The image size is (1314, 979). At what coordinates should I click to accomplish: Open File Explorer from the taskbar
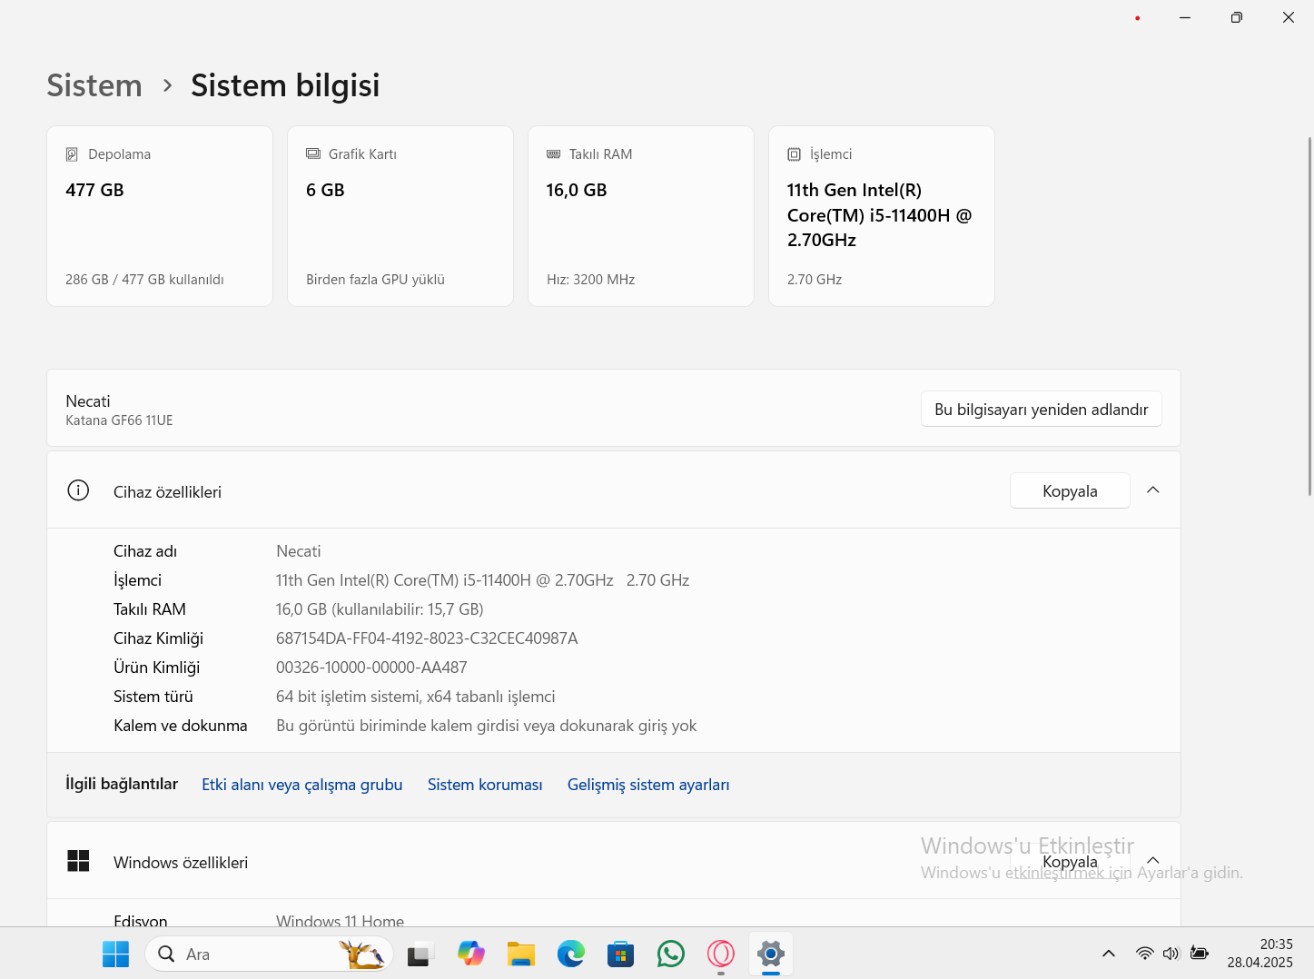(520, 954)
